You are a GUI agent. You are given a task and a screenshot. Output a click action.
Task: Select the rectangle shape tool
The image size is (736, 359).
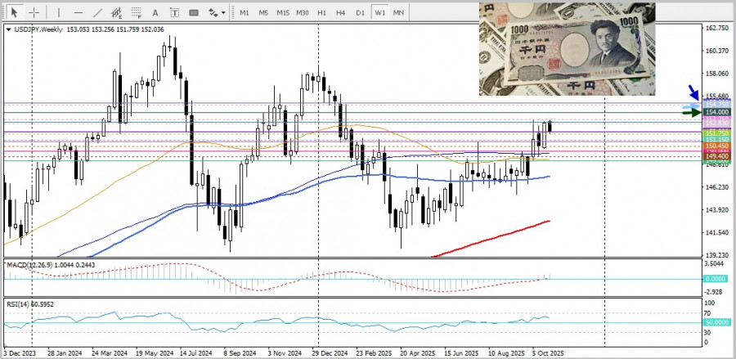194,12
